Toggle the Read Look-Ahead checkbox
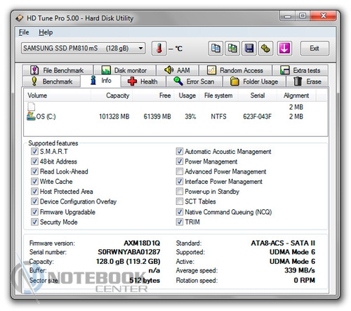This screenshot has width=351, height=311. coord(34,171)
